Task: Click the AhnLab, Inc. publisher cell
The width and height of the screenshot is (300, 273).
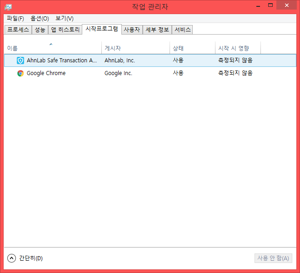Action: click(x=120, y=61)
